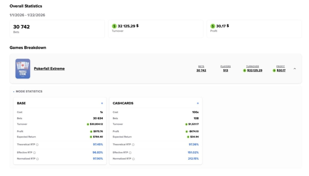The height and width of the screenshot is (176, 309).
Task: Click the blue dot on CASHCARDS card
Action: click(198, 103)
